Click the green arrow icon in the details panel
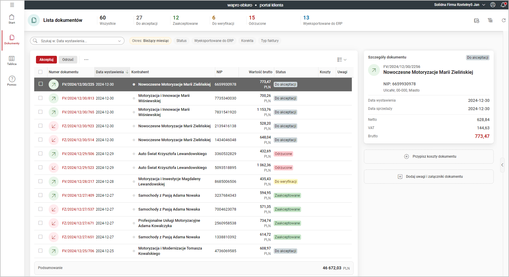Image resolution: width=509 pixels, height=277 pixels. (x=374, y=70)
